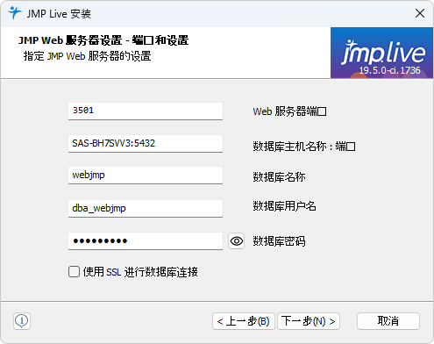
Task: Enable 使用 SSL 进行数据库连接 checkbox
Action: tap(74, 272)
